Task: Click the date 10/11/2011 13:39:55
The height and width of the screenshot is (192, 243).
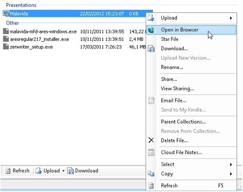Action: 102,31
